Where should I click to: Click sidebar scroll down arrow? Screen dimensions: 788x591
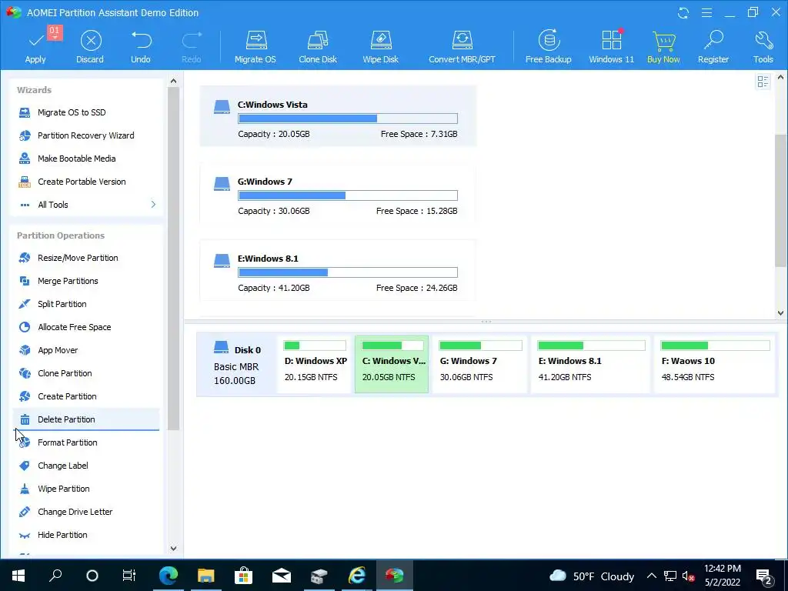click(173, 548)
